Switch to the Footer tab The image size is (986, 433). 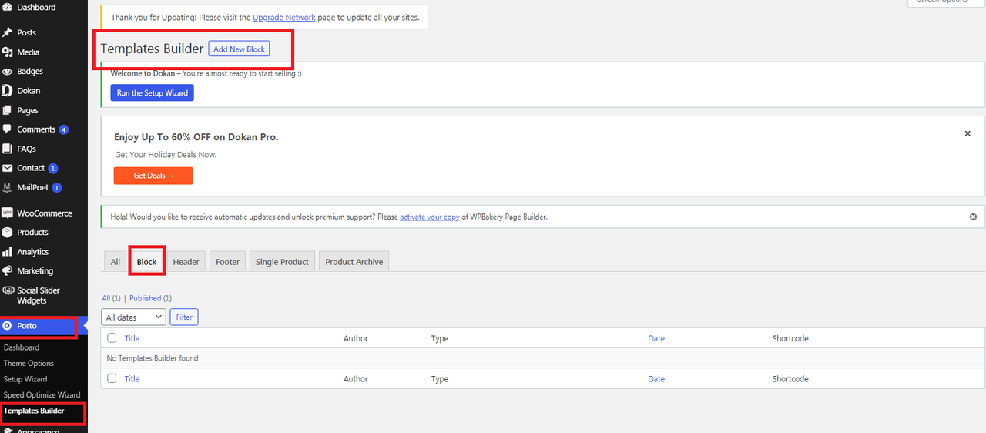point(227,262)
